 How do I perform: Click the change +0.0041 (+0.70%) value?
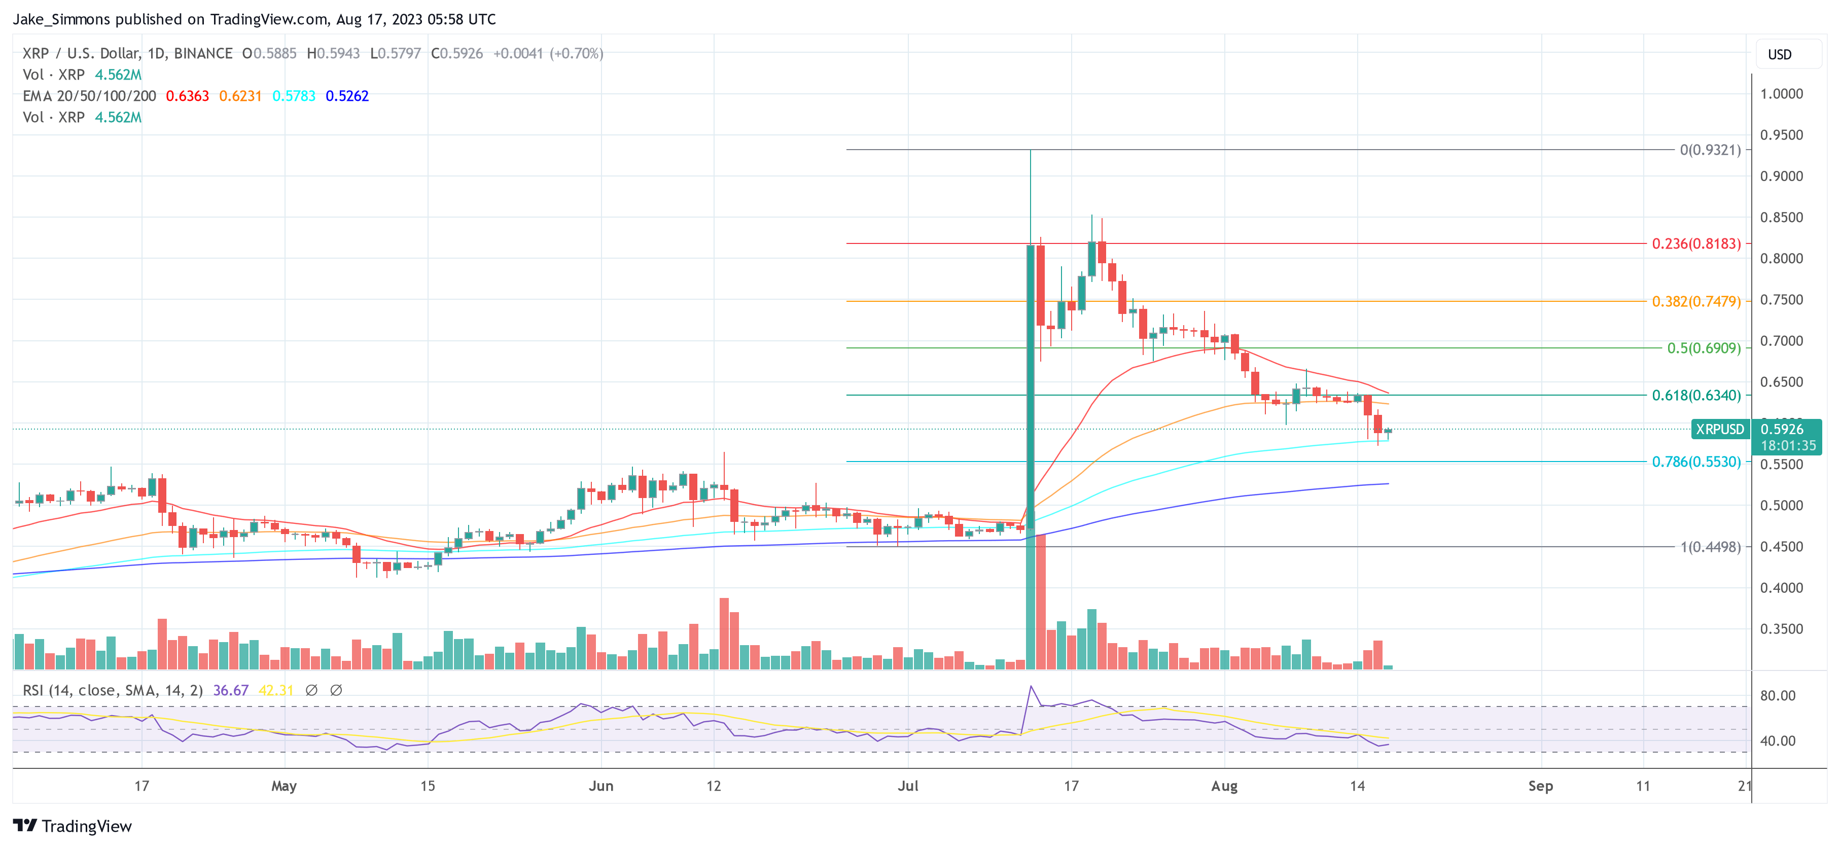point(548,54)
